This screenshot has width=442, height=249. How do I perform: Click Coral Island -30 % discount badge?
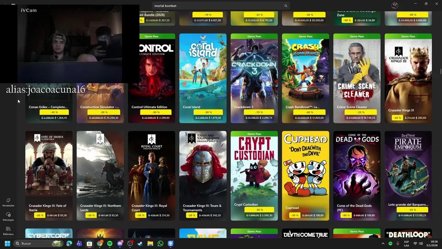[208, 112]
